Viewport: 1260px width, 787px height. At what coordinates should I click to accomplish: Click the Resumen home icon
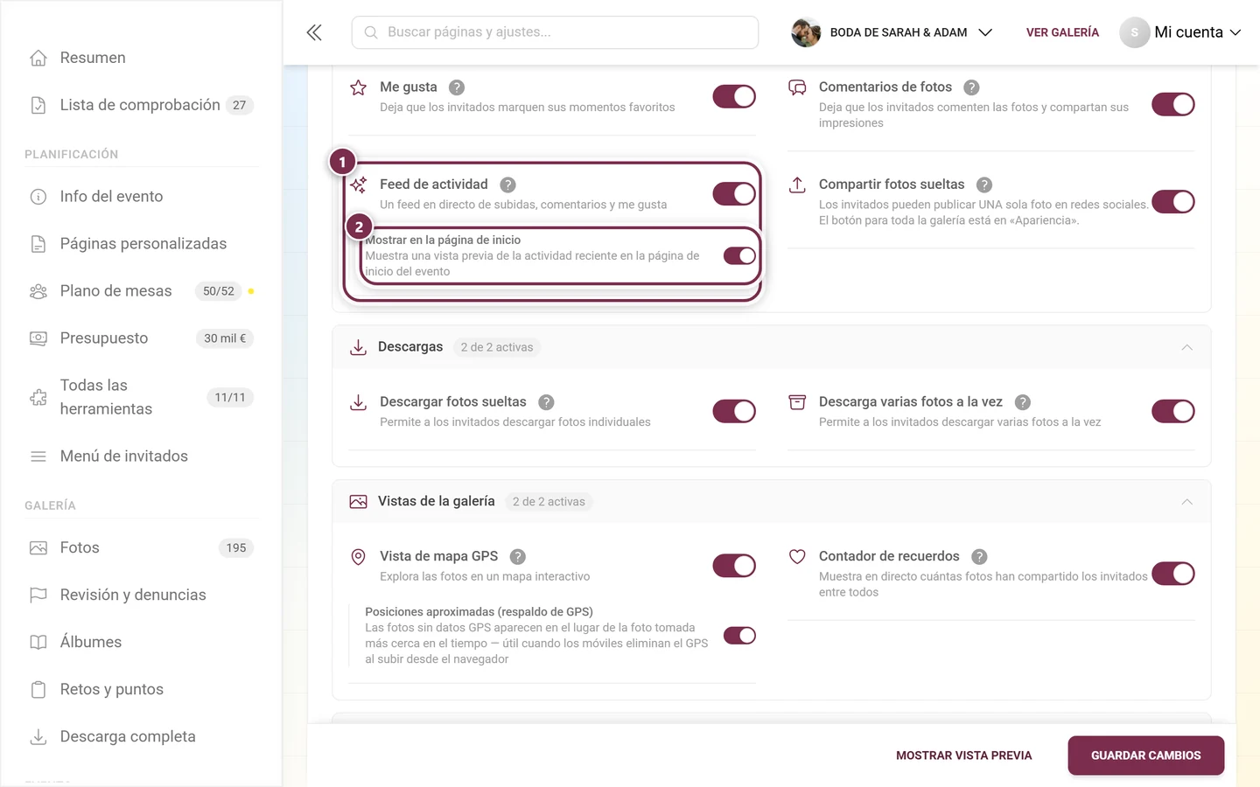coord(38,58)
